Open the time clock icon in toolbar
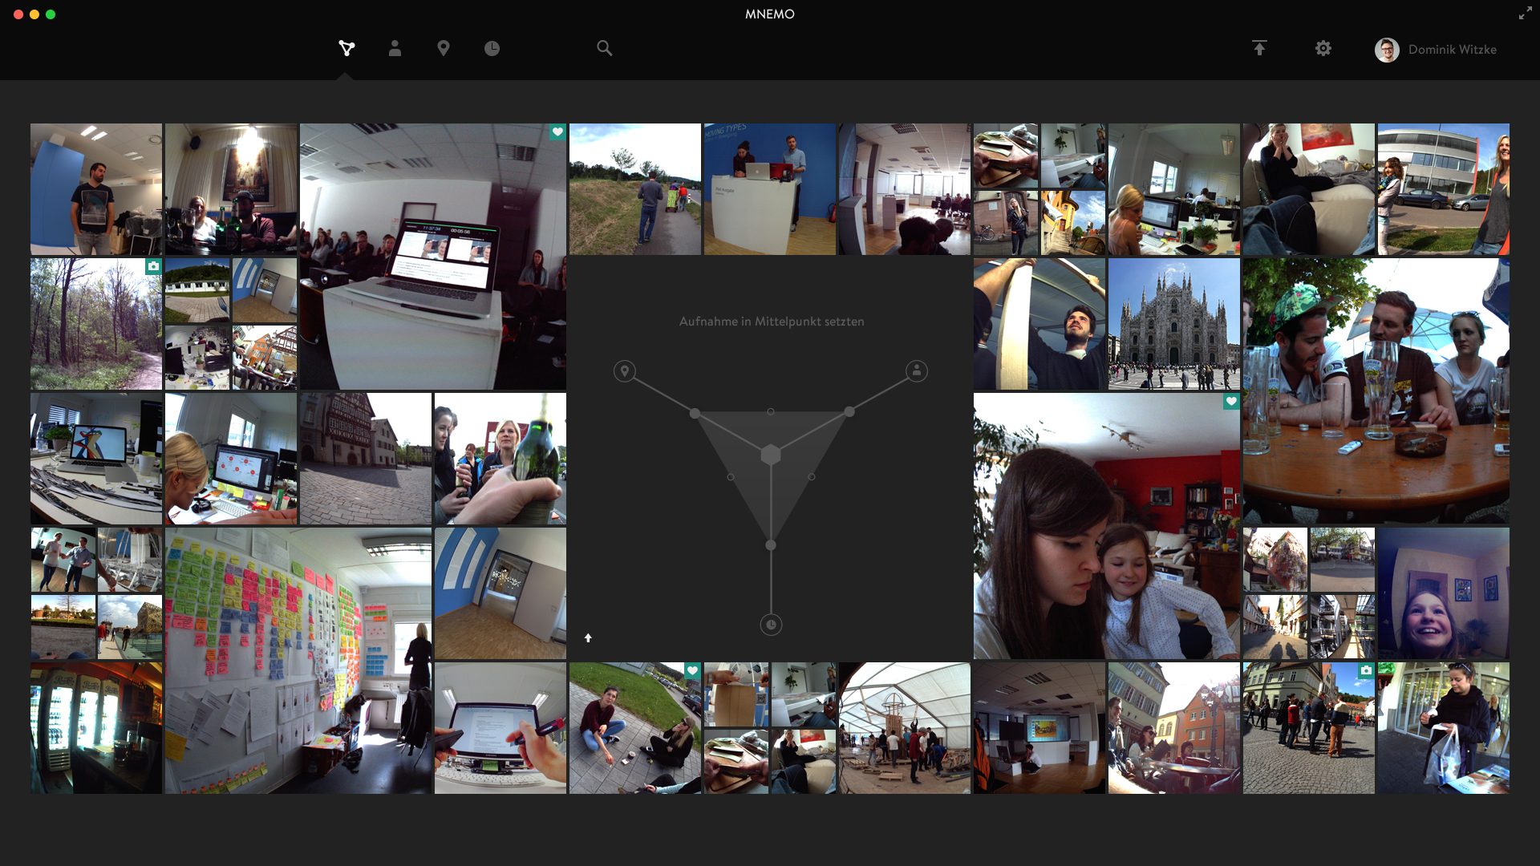 tap(492, 48)
